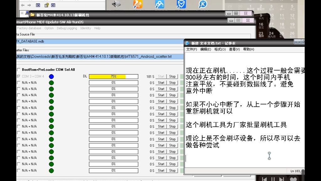Click the 75% download progress bar
Viewport: 321px width, 181px height.
click(x=113, y=77)
